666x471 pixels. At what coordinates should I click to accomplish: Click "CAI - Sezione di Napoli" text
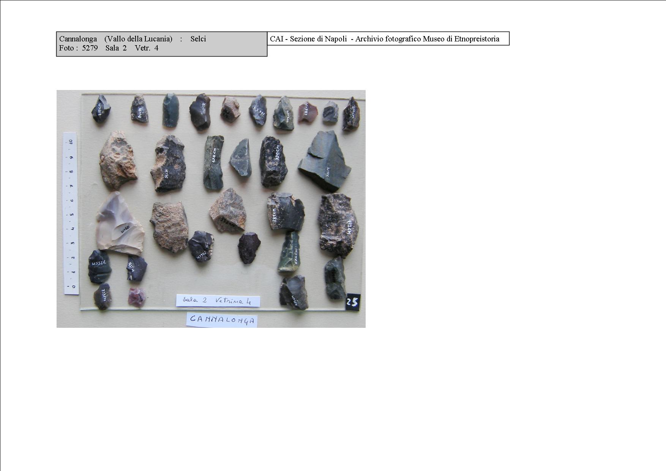(x=308, y=39)
